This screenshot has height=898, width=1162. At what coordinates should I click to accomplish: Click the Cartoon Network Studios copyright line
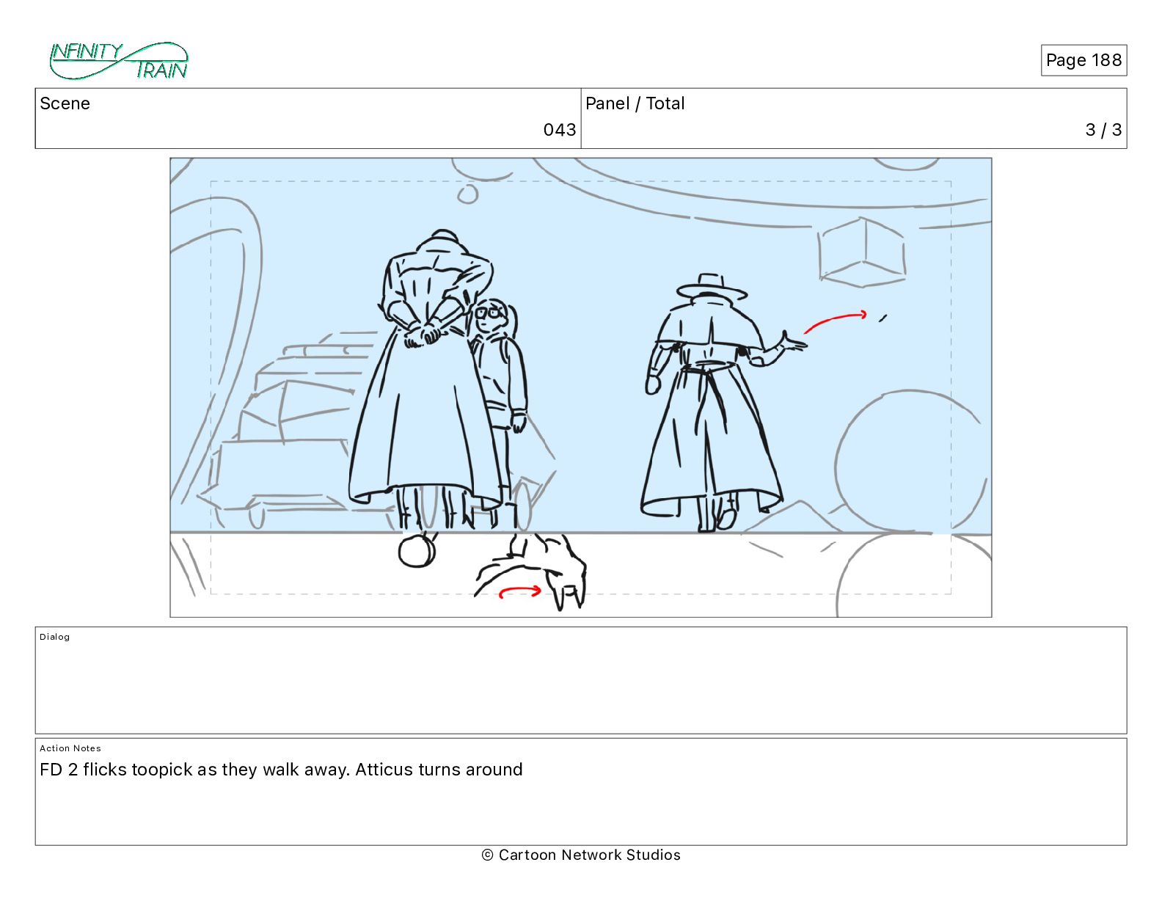click(x=581, y=855)
